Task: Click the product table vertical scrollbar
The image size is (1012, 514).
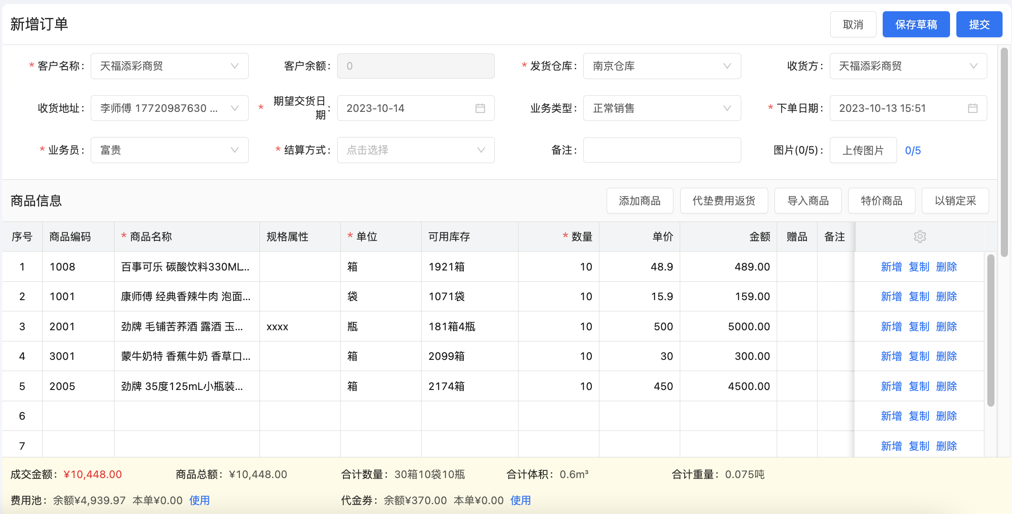Action: pyautogui.click(x=990, y=330)
